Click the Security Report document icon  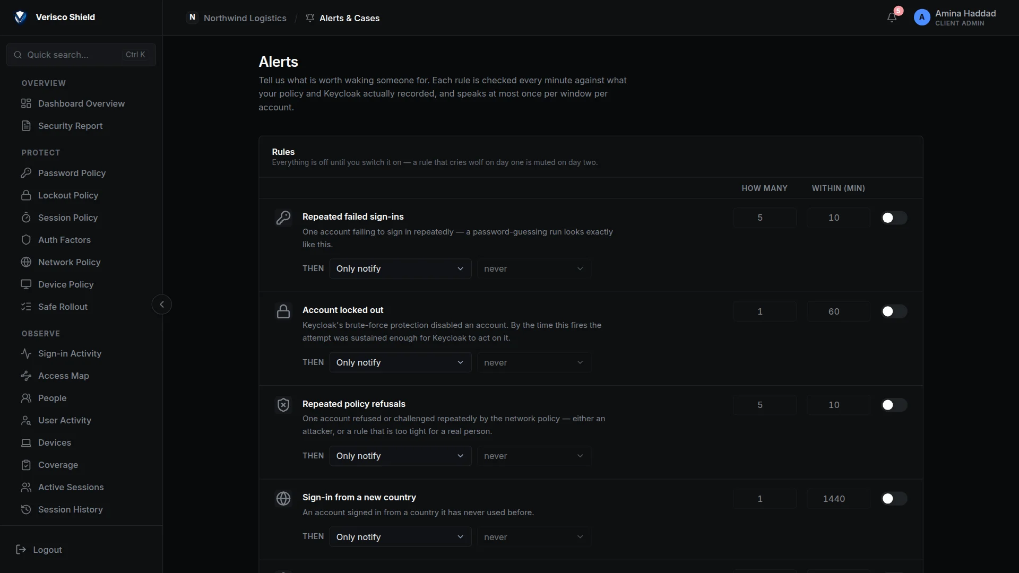26,126
